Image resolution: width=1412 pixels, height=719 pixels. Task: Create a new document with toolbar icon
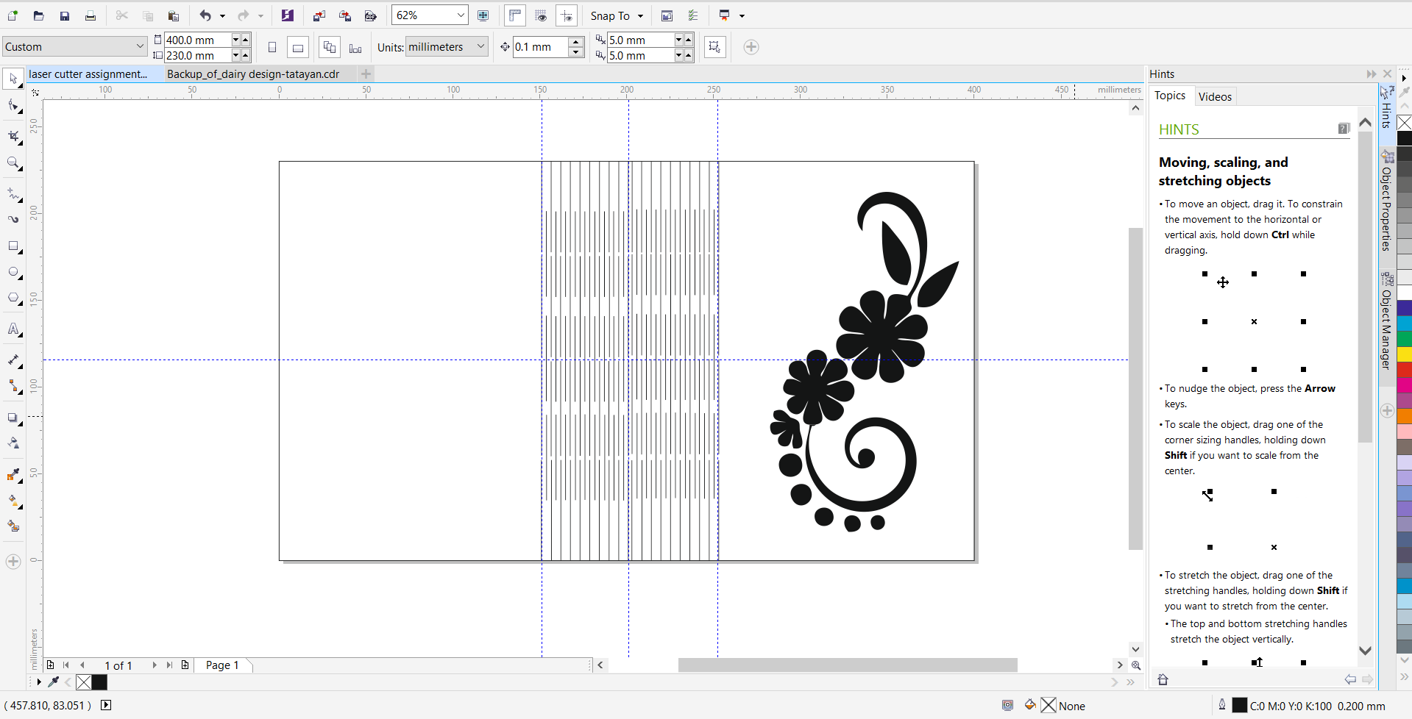[x=13, y=15]
